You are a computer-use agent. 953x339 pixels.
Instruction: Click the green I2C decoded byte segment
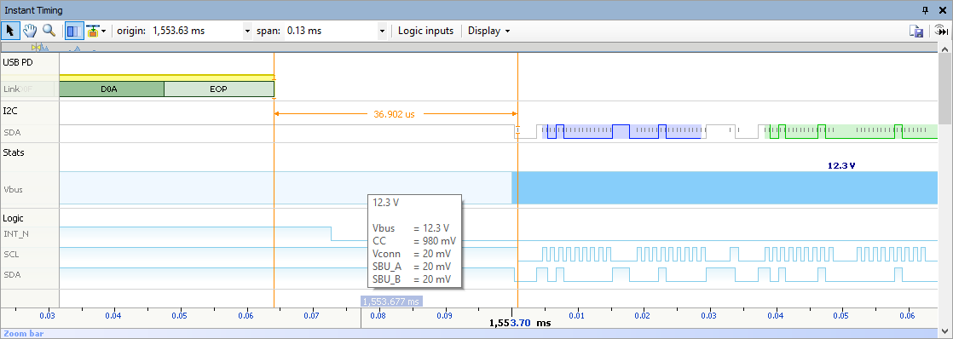851,132
